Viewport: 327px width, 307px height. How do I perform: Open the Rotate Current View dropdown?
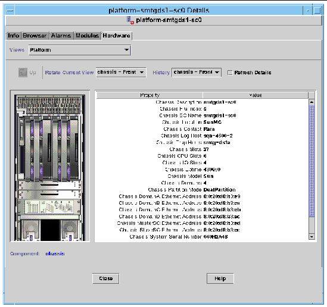pos(121,72)
